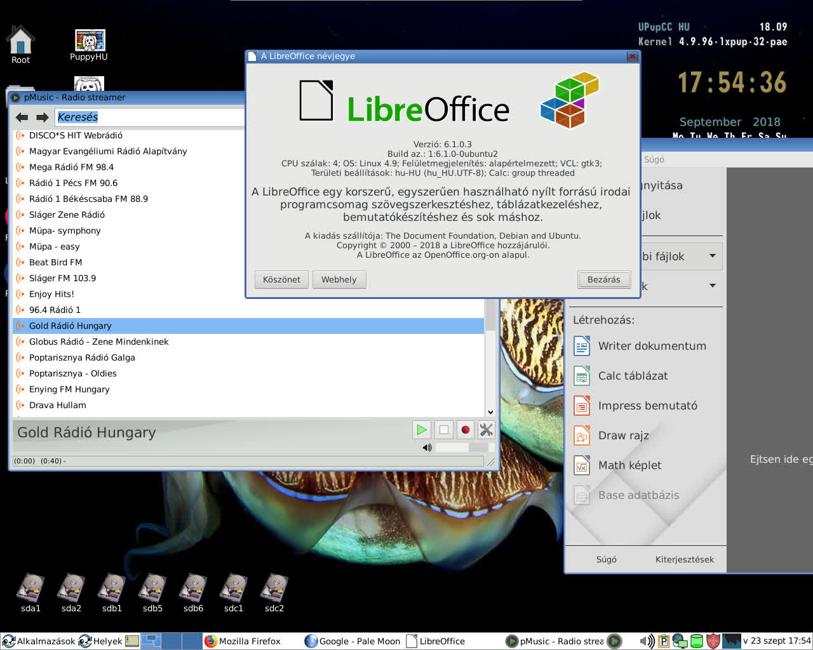
Task: Open the sdb5 drive icon
Action: [x=152, y=593]
